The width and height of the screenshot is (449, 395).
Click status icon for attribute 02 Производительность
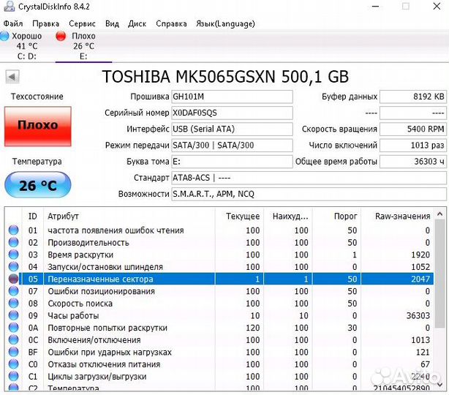coord(13,242)
